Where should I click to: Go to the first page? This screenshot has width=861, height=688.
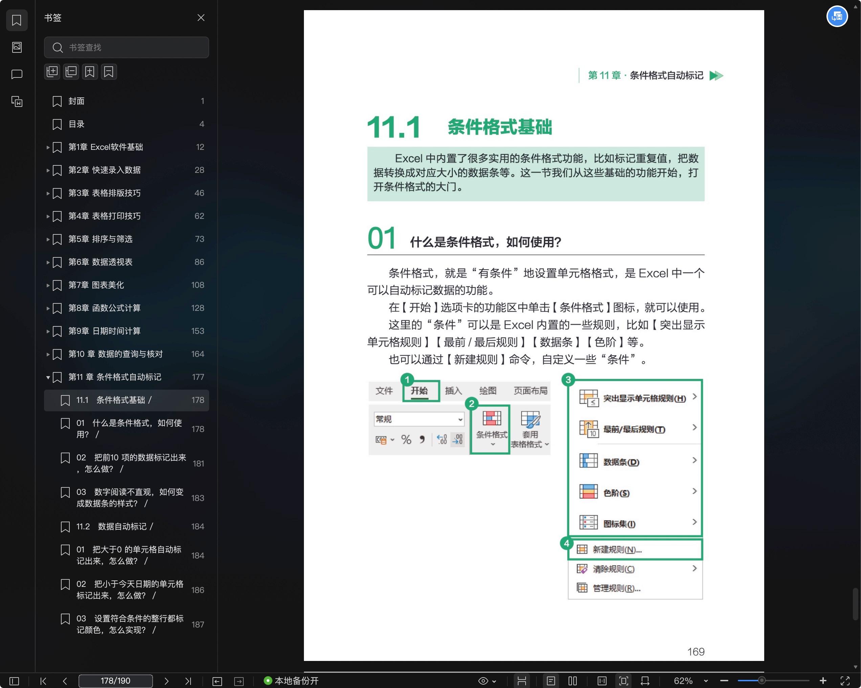pyautogui.click(x=43, y=681)
